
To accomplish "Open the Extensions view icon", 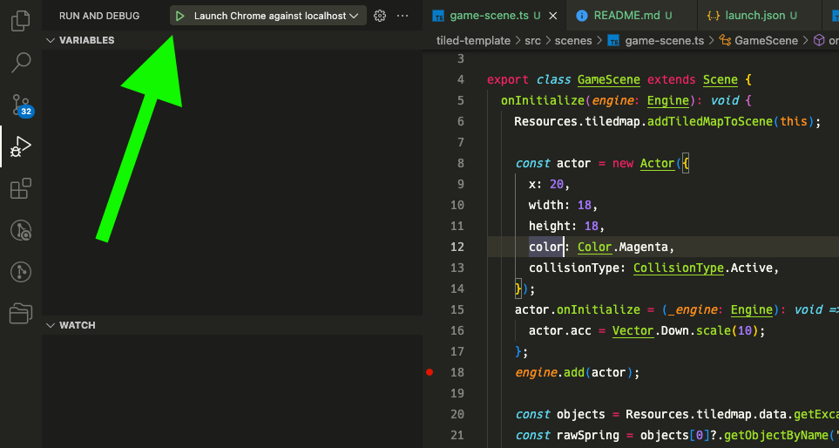I will 20,188.
